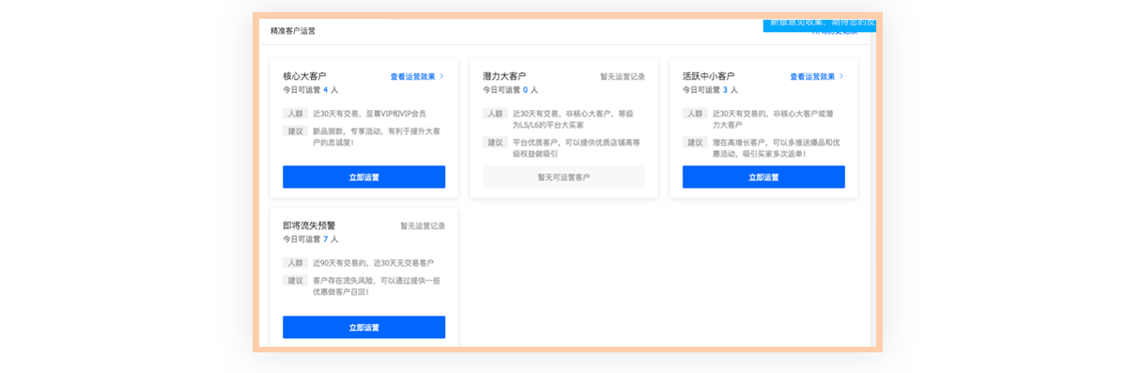Click 建议 tag in 即将流失预警 card
Image resolution: width=1127 pixels, height=373 pixels.
[x=296, y=280]
